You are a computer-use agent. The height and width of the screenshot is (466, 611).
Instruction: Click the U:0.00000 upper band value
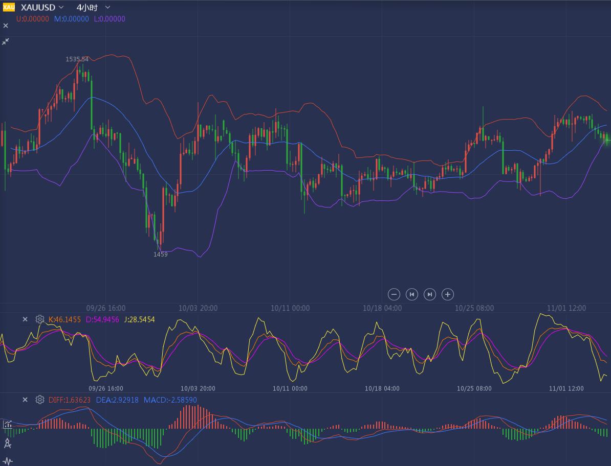(x=33, y=19)
